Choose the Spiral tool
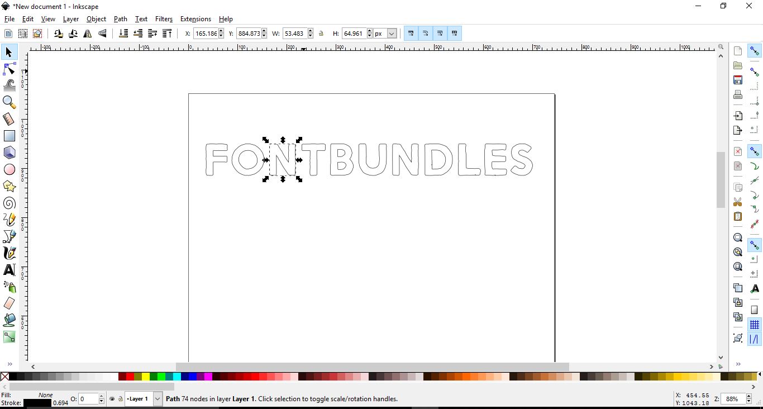 (x=9, y=203)
